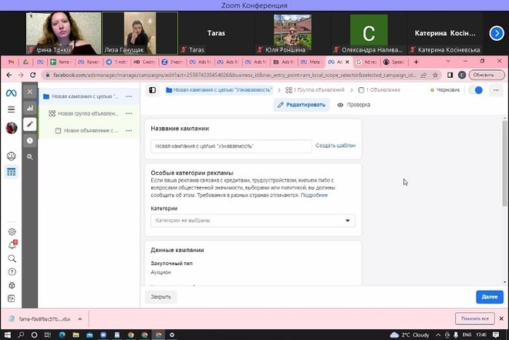Open the notifications bell icon
Screen dimensions: 509x340
click(x=12, y=244)
